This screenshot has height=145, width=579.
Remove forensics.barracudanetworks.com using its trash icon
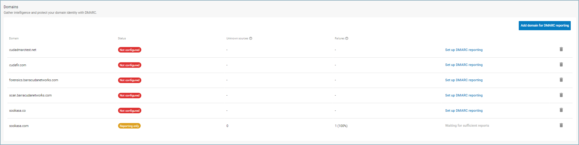coord(561,80)
